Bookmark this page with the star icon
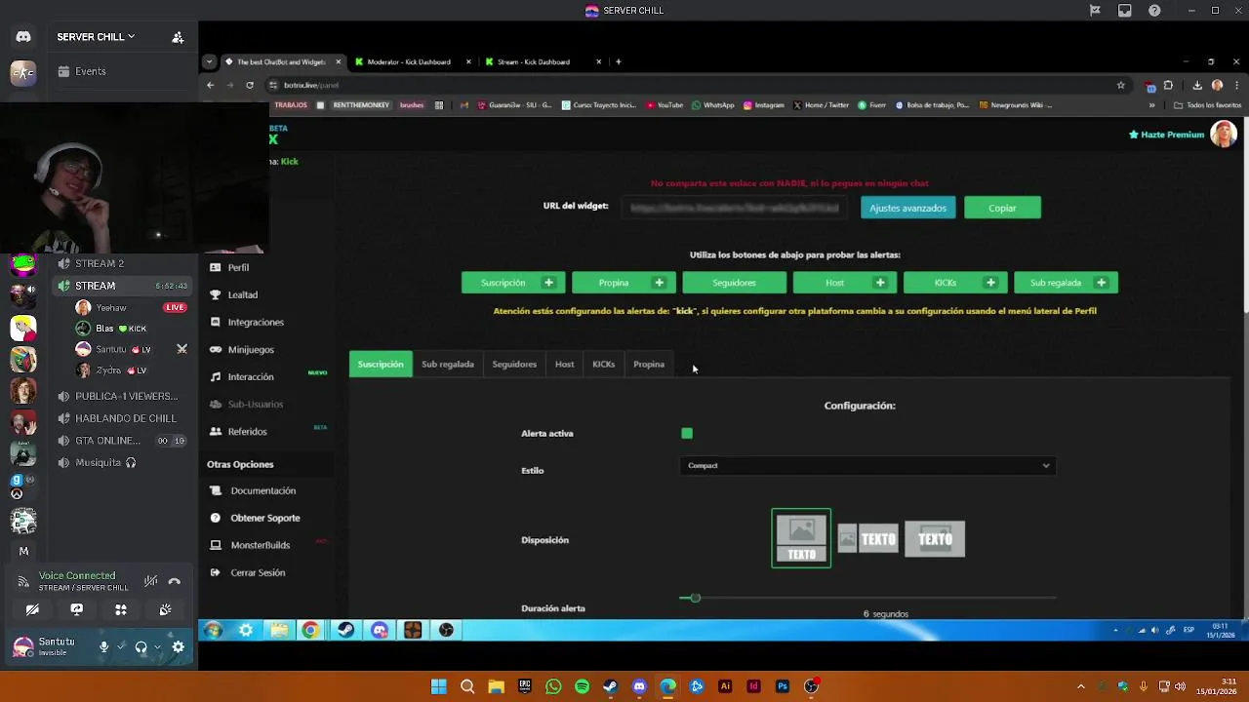 click(1121, 85)
